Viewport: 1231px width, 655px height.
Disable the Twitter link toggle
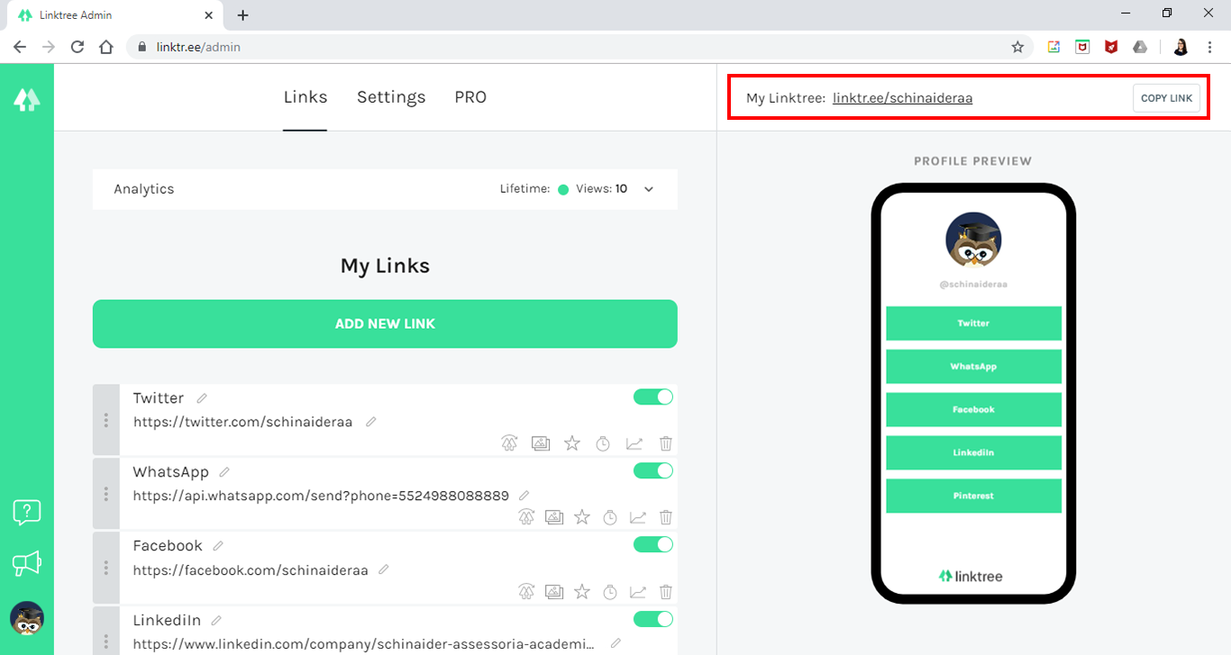click(x=653, y=397)
